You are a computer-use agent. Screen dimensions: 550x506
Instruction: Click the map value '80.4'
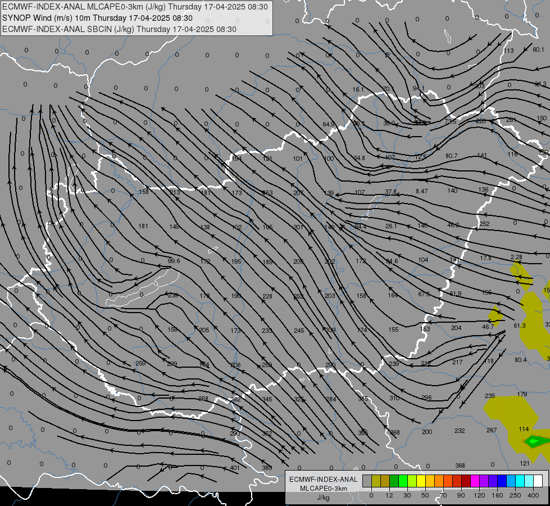(521, 360)
